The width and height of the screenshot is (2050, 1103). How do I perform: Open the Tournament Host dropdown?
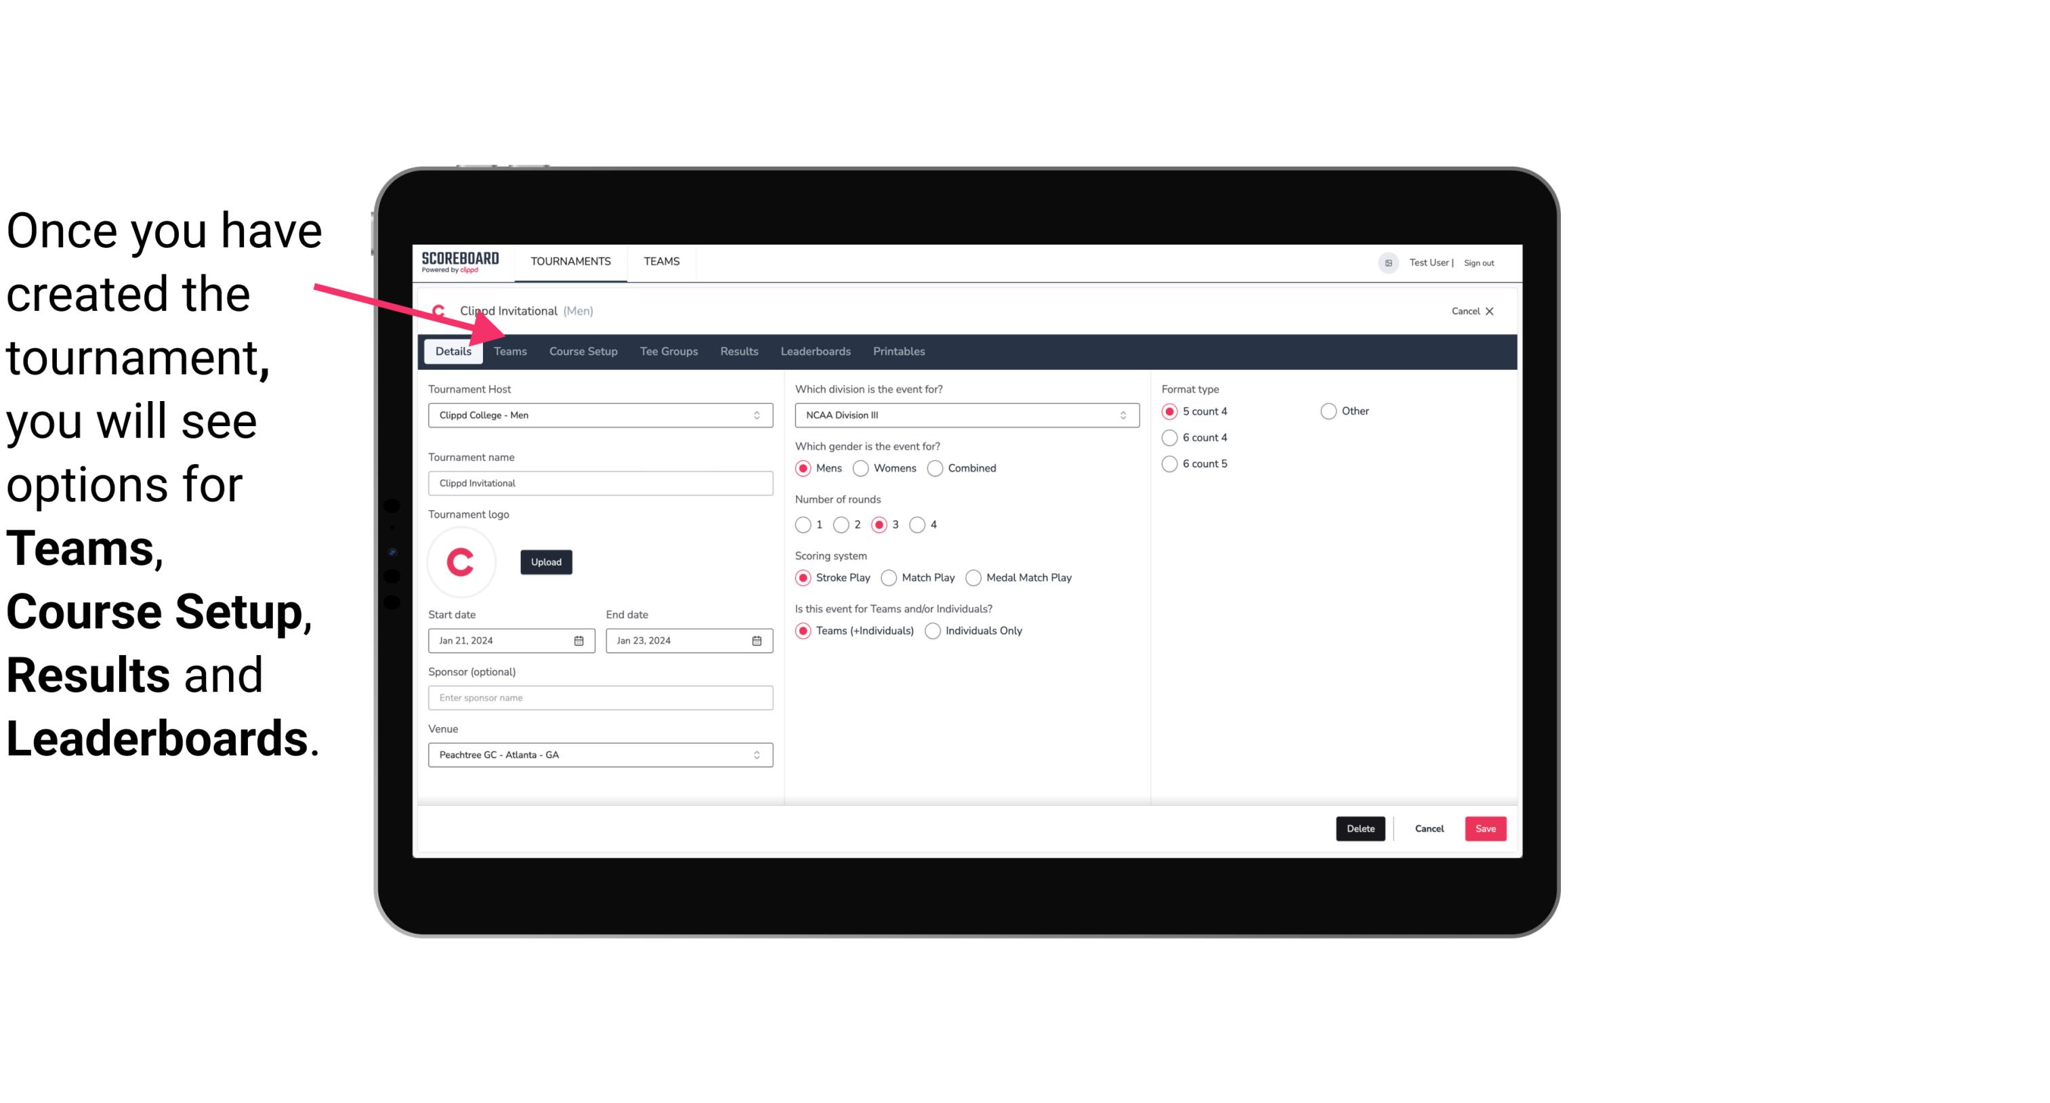(x=600, y=415)
